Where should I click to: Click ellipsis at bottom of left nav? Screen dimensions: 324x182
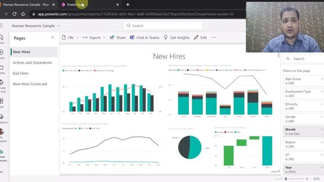click(2, 172)
